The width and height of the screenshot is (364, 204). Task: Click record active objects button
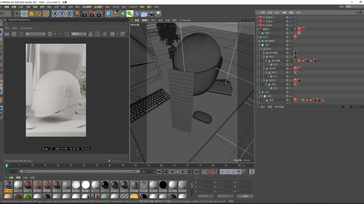tap(204, 172)
